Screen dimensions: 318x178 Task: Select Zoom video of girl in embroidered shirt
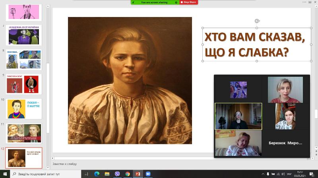[x=285, y=116]
